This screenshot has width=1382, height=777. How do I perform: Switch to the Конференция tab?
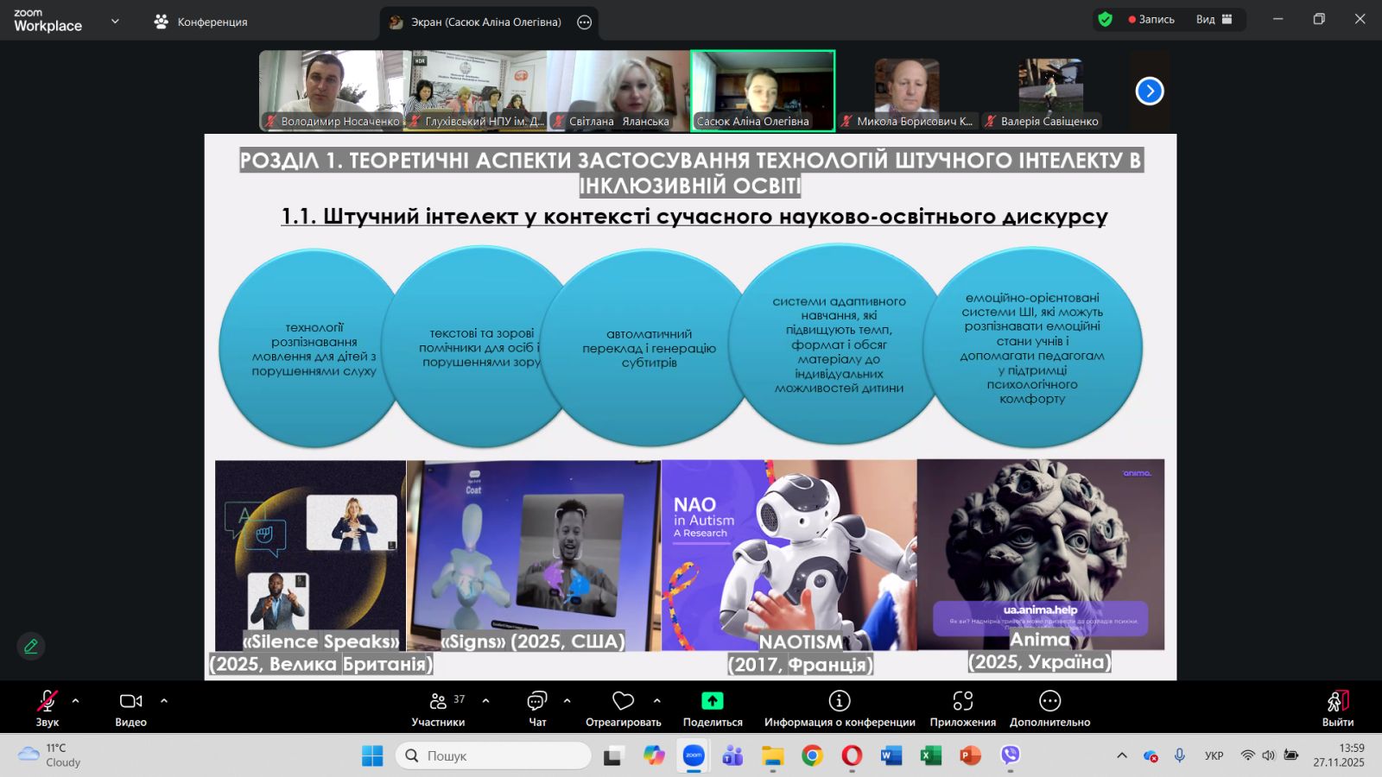point(201,22)
